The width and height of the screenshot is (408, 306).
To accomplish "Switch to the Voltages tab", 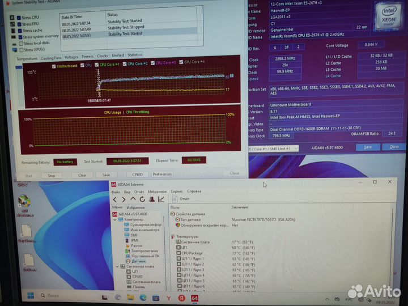I will point(71,57).
